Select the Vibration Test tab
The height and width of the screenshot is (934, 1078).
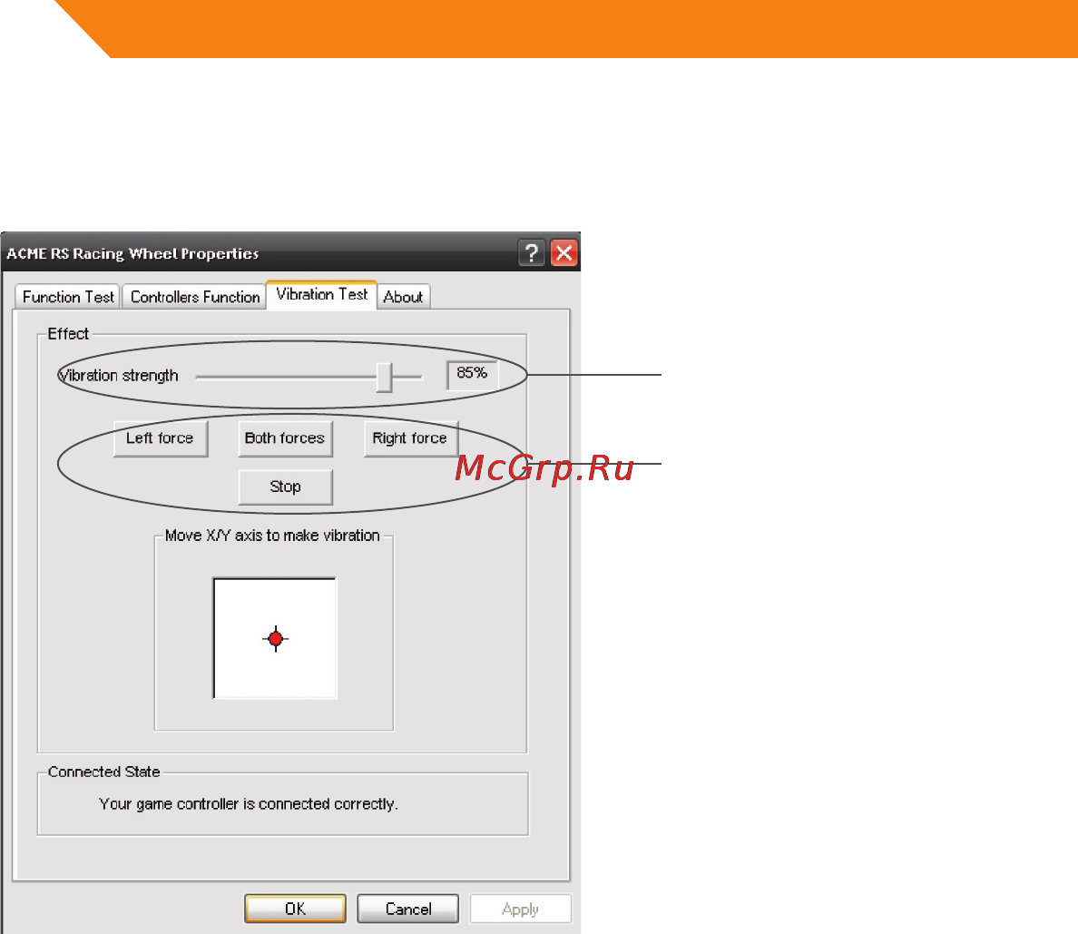tap(322, 295)
